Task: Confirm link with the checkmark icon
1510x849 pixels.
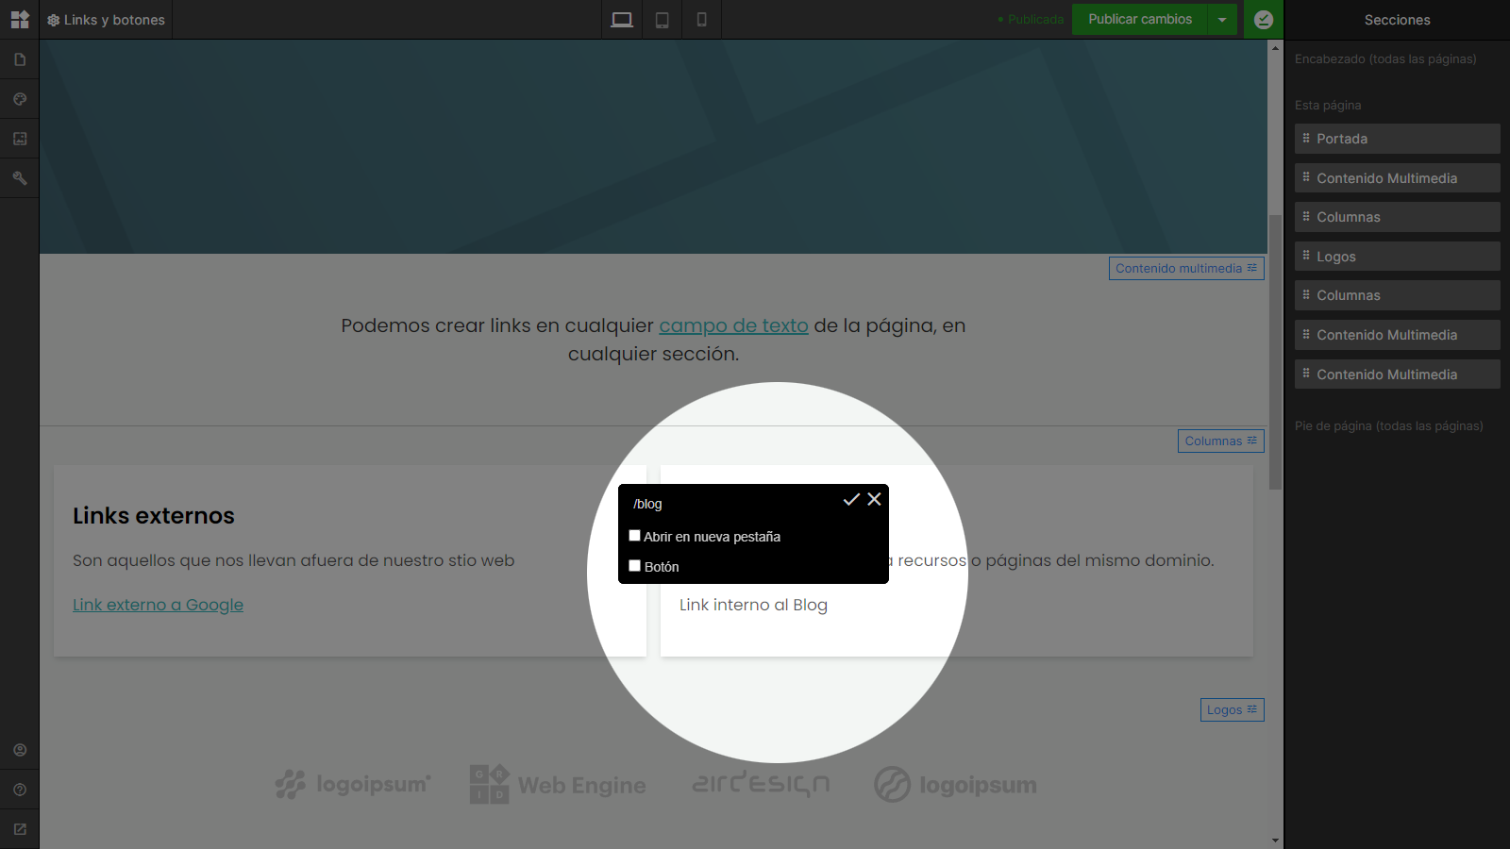Action: (851, 499)
